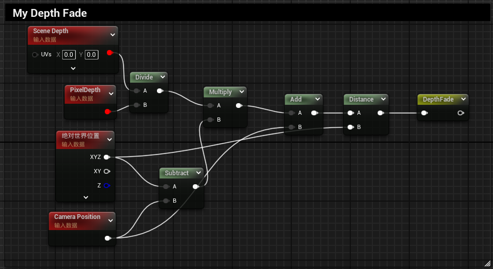Viewport: 493px width, 269px height.
Task: Click the comment box resize handle
Action: click(487, 263)
